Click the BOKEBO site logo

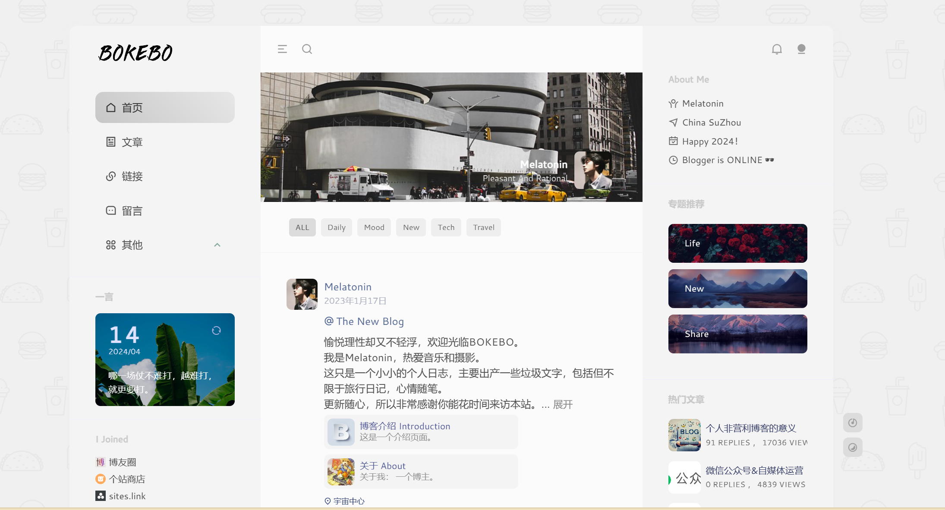[135, 53]
